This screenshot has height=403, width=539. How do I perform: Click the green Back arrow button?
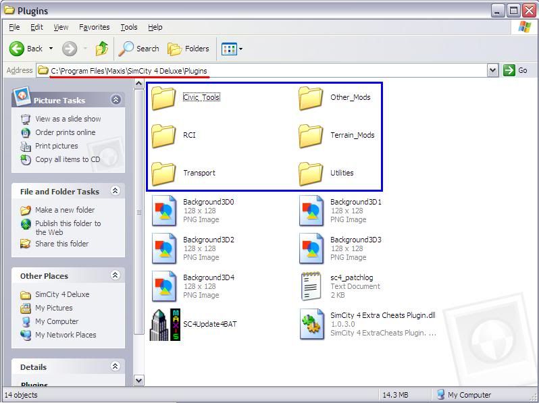click(16, 49)
